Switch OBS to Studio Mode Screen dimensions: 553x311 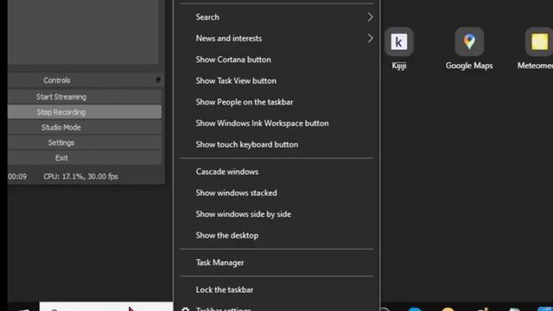click(x=85, y=127)
